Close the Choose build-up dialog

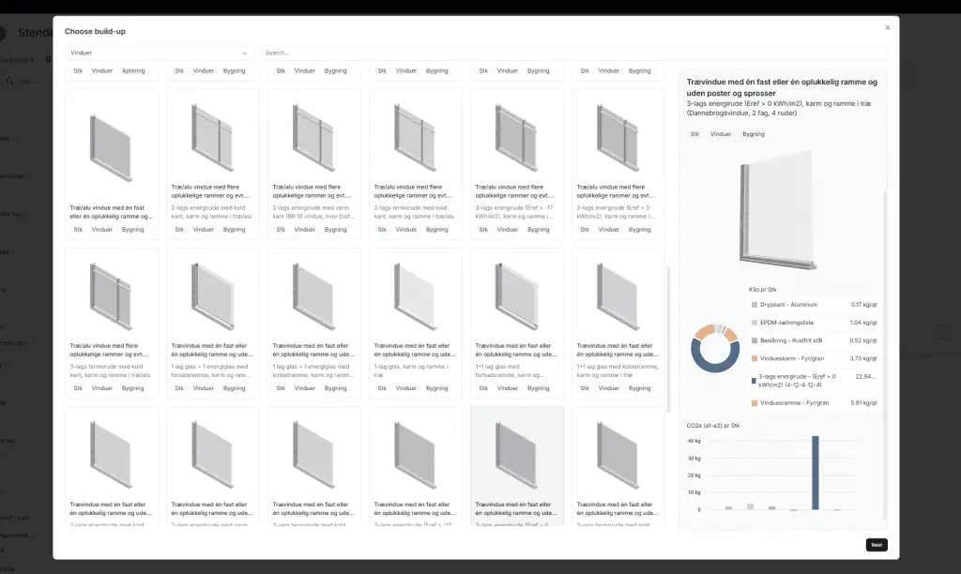pyautogui.click(x=887, y=28)
